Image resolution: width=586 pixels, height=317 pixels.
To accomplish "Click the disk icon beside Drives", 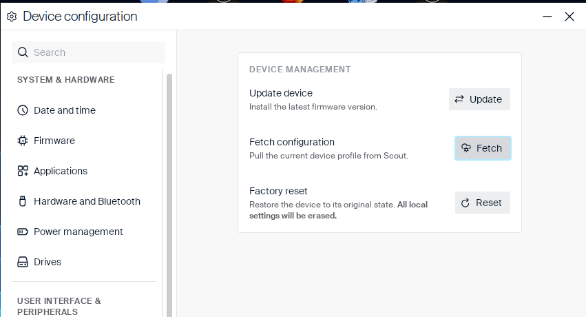I will [x=23, y=262].
